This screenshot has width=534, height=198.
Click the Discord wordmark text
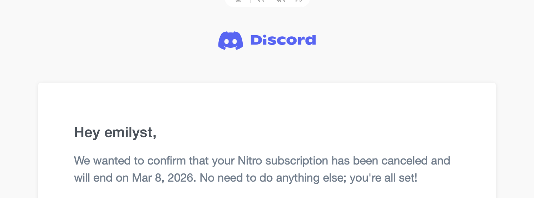283,40
